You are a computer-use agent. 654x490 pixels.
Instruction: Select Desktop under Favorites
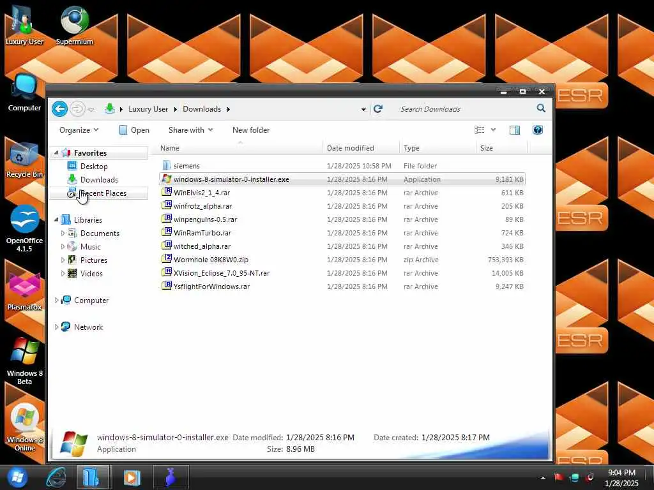coord(94,167)
